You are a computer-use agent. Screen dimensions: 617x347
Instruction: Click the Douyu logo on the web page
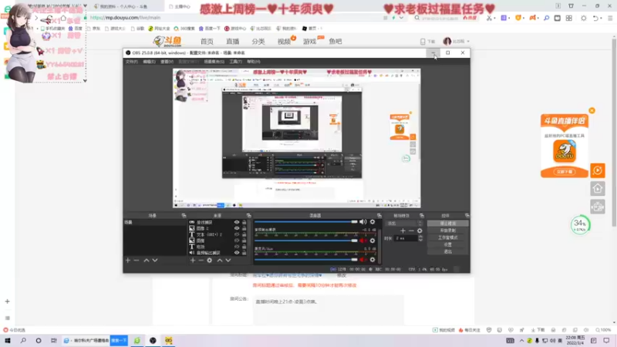[167, 42]
